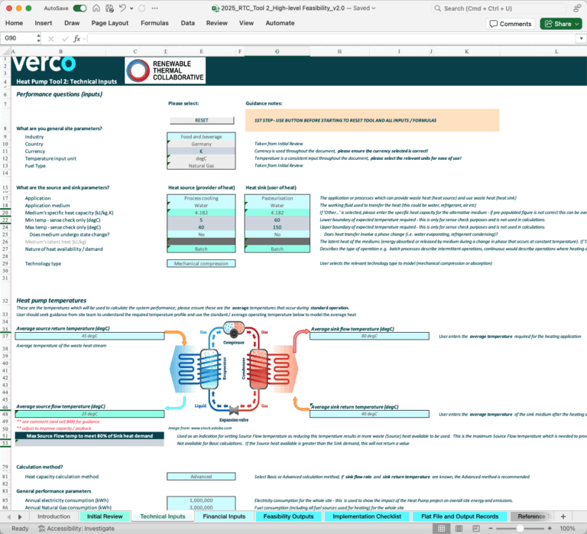The image size is (587, 534).
Task: Add a new sheet with plus icon
Action: [x=563, y=516]
